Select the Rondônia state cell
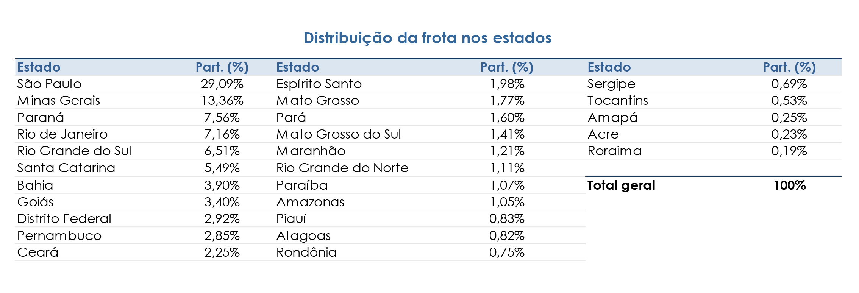The width and height of the screenshot is (859, 293). tap(306, 252)
